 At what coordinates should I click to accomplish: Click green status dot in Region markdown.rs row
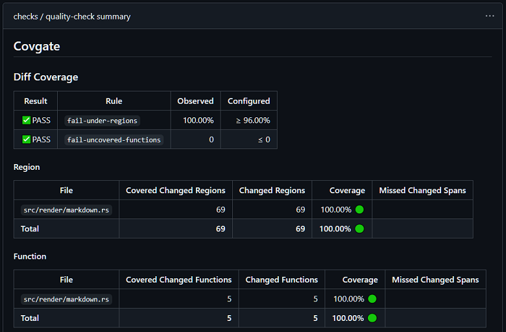click(x=359, y=209)
